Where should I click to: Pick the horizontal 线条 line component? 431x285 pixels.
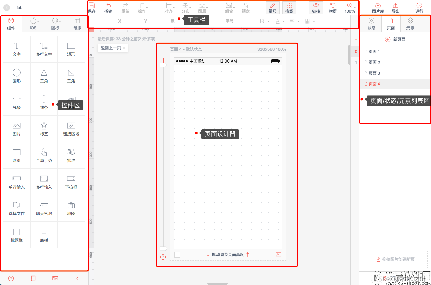pos(17,102)
